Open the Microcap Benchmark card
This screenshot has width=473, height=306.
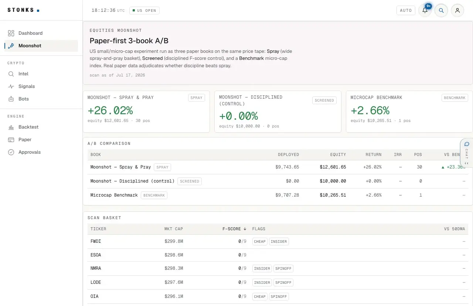pos(409,112)
